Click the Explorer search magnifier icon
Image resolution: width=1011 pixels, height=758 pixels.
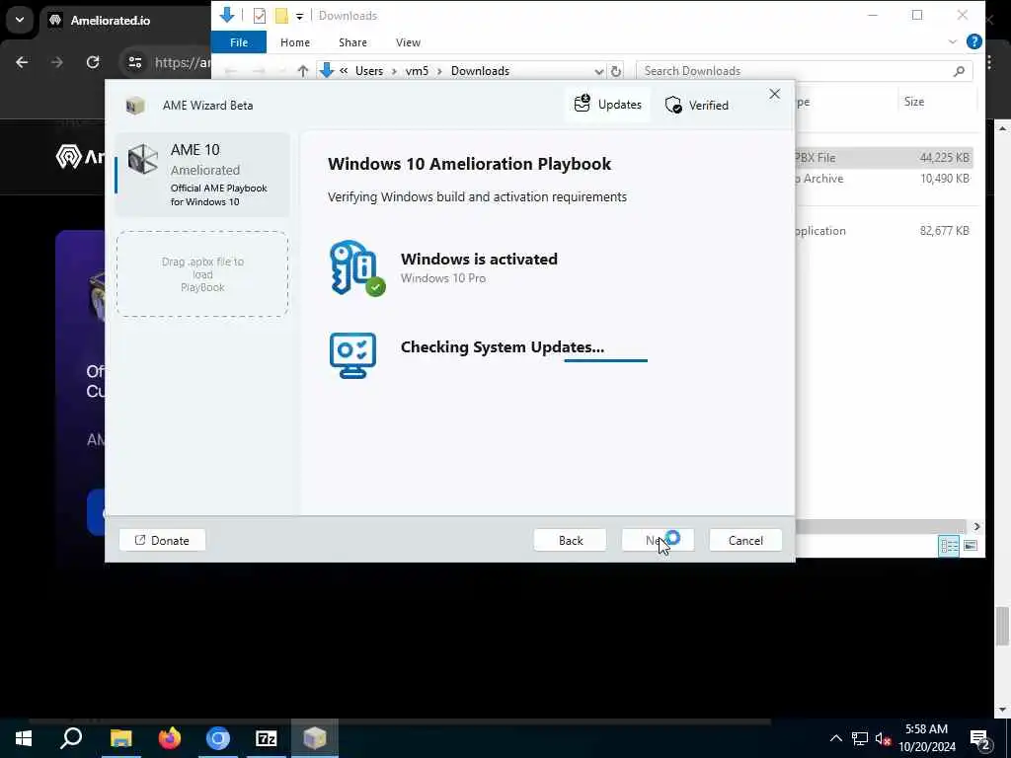tap(960, 71)
